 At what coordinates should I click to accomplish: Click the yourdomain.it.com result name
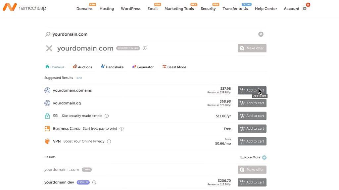[62, 170]
